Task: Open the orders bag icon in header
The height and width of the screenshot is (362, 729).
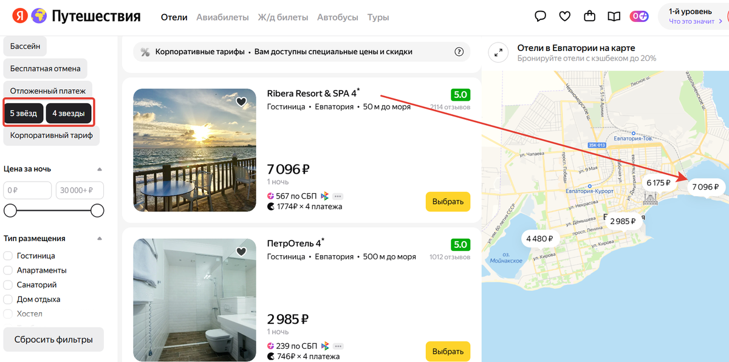Action: (589, 16)
